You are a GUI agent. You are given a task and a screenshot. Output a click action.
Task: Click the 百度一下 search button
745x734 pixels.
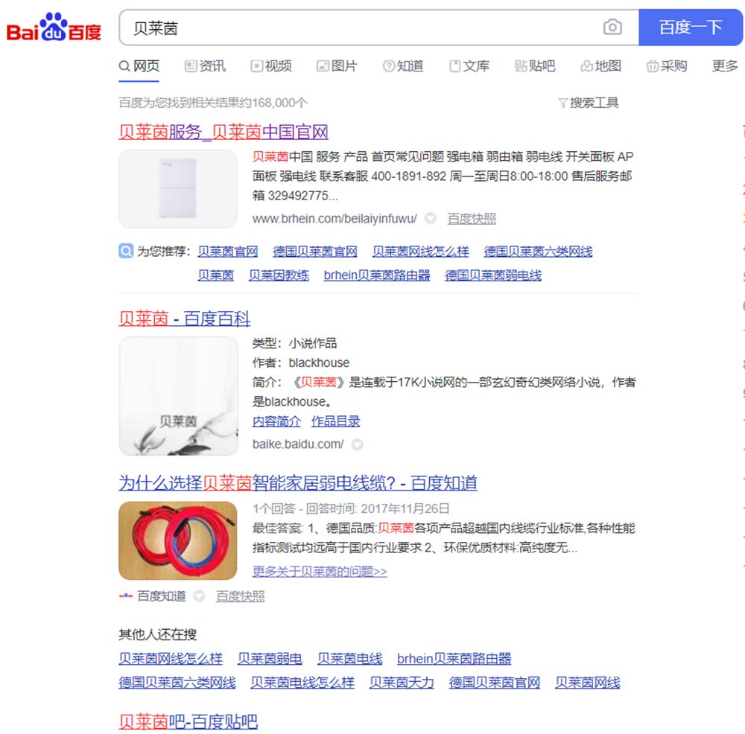(691, 27)
